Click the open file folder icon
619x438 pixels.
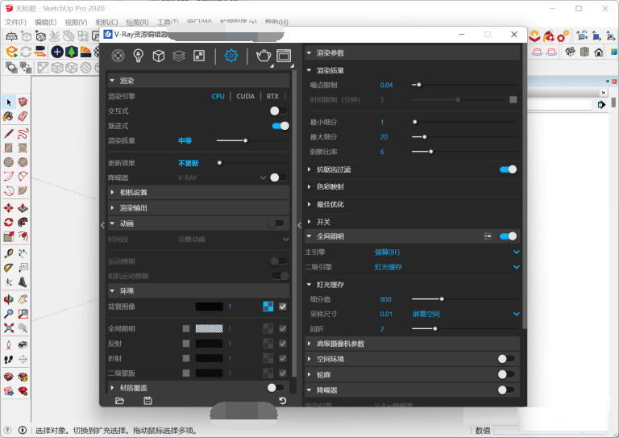[x=119, y=401]
